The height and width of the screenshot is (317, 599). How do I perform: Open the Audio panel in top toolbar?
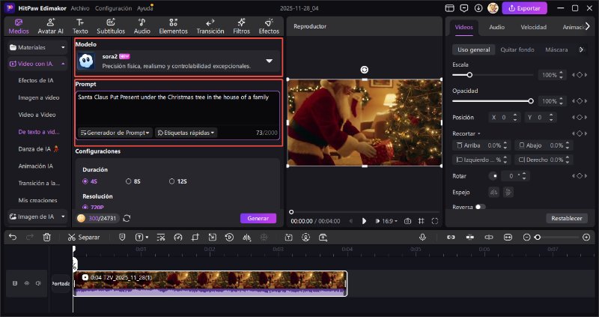[142, 26]
